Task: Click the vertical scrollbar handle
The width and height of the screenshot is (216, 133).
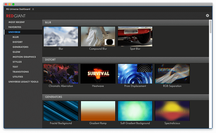Action: pos(210,27)
